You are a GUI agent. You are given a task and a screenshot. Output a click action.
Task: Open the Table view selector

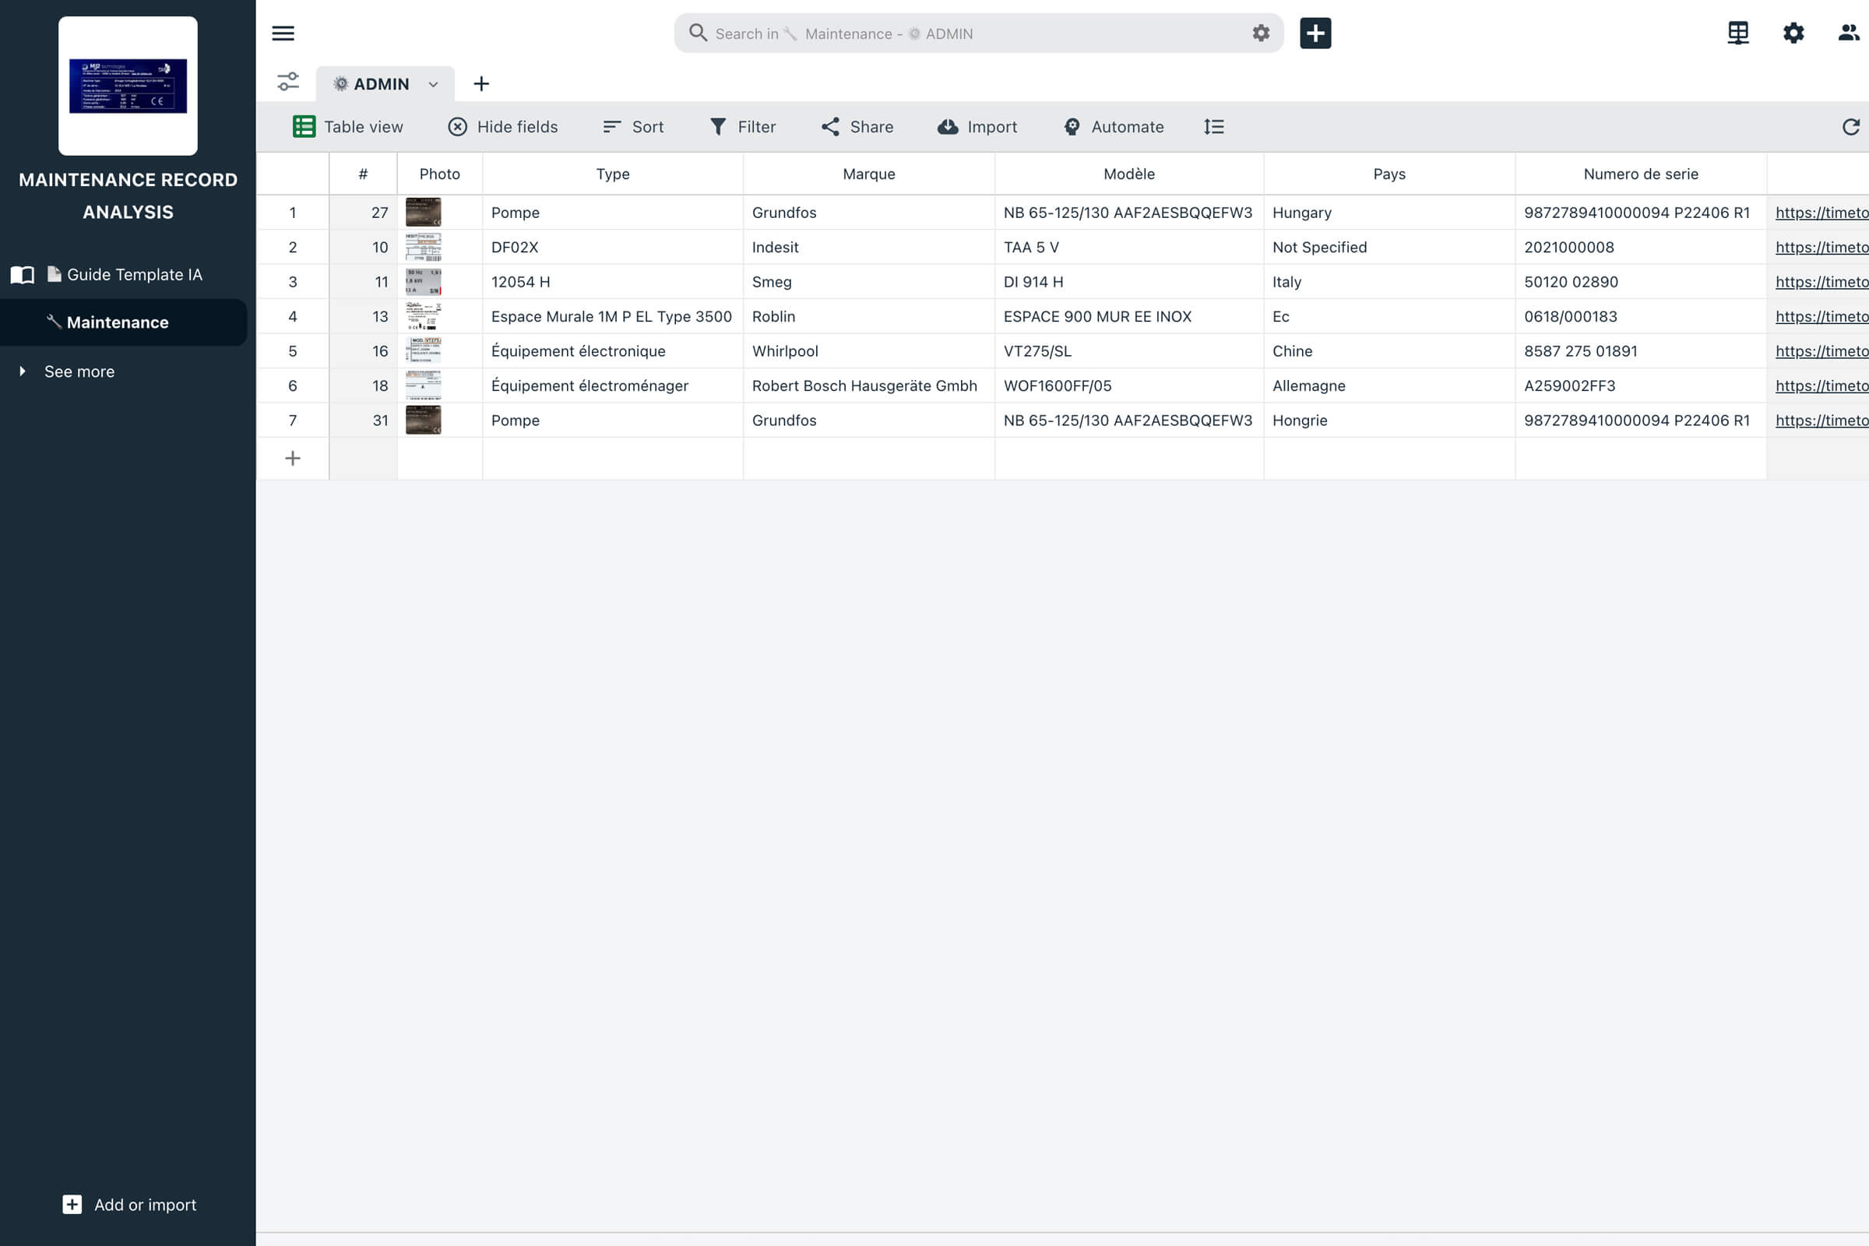click(x=348, y=127)
